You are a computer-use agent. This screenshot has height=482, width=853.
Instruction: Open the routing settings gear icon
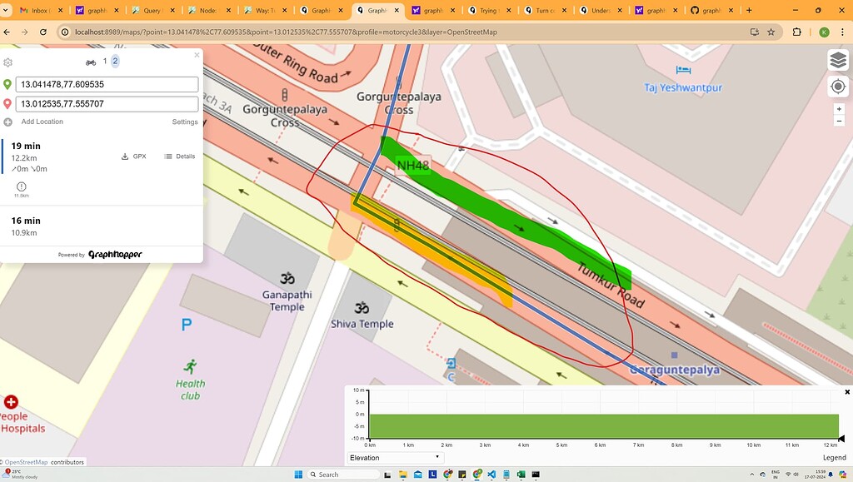[x=7, y=62]
